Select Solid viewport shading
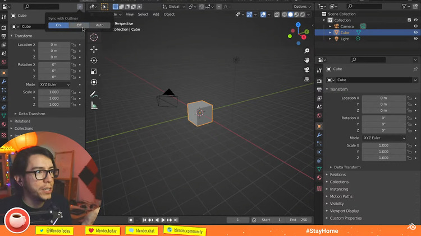Viewport: 421px width, 236px height. pyautogui.click(x=291, y=15)
